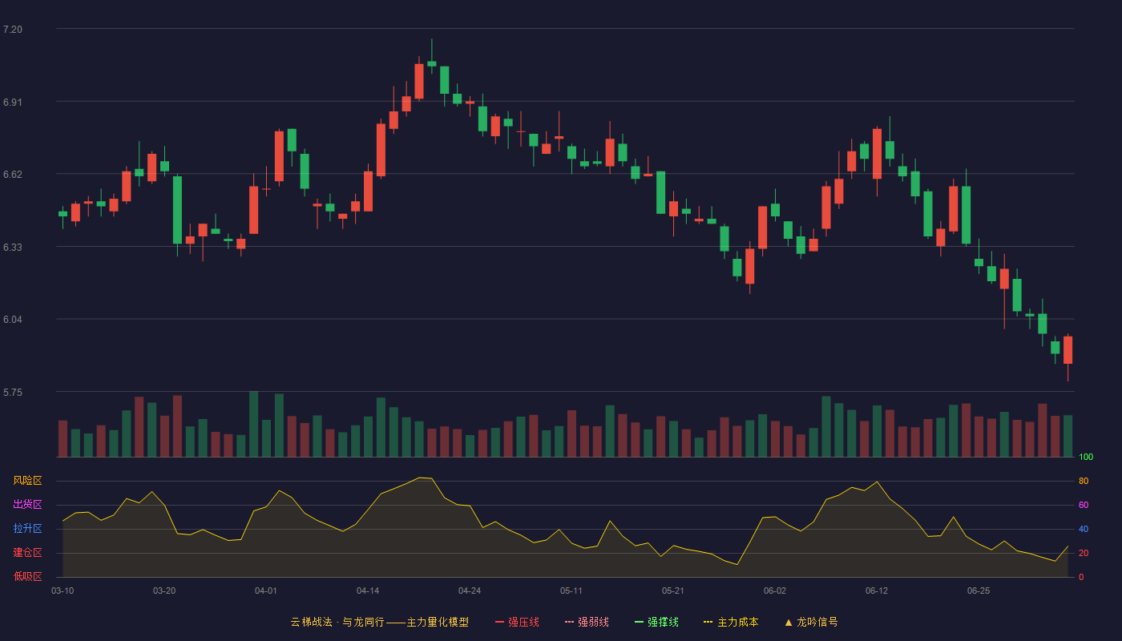Click the 7.20 price axis label
This screenshot has height=641, width=1122.
(x=13, y=29)
